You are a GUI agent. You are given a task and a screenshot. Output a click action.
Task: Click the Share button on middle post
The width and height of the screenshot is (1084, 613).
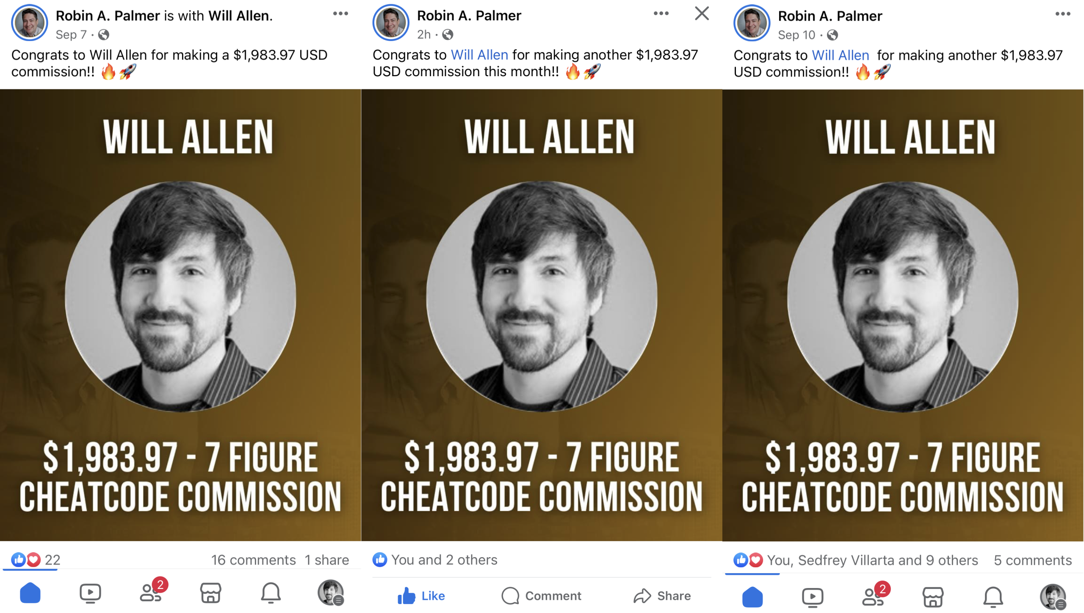point(662,596)
